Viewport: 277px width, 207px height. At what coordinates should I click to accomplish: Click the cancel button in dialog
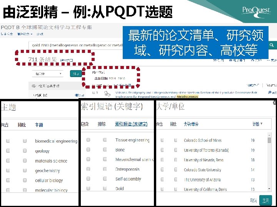[254, 200]
